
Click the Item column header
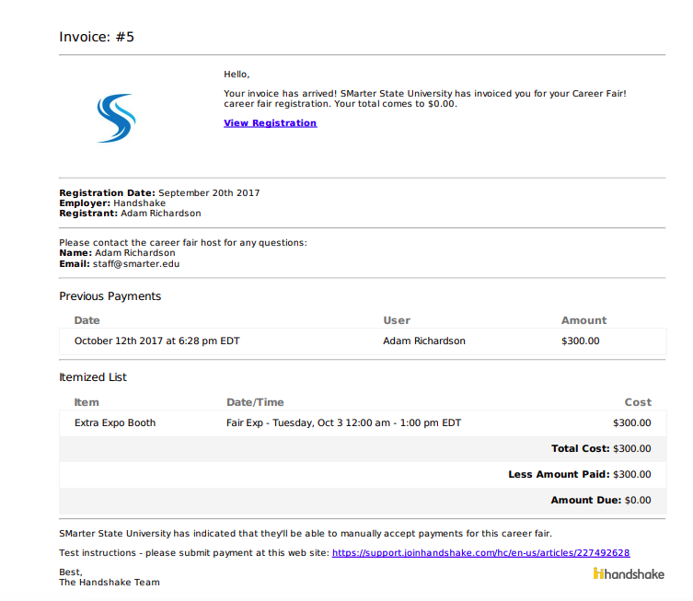87,402
